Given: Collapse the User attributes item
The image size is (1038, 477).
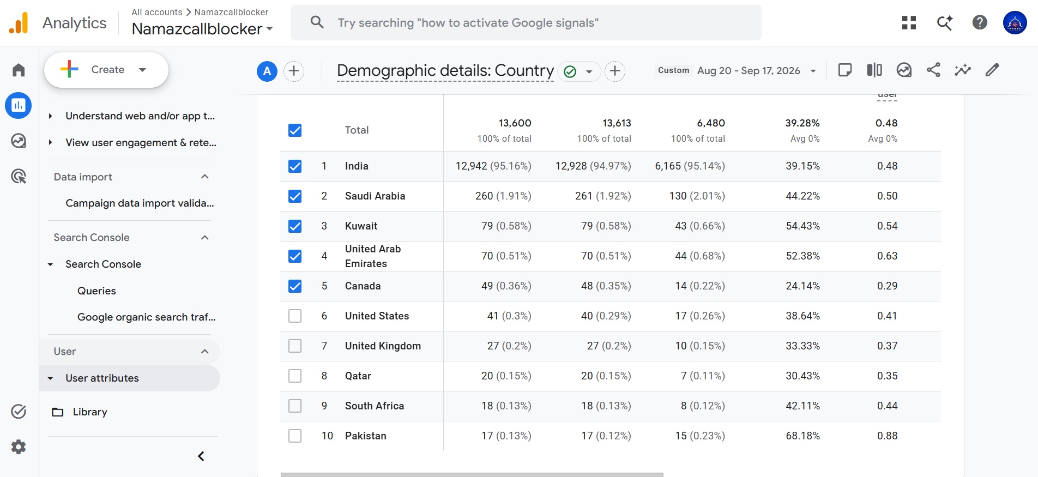Looking at the screenshot, I should tap(50, 378).
